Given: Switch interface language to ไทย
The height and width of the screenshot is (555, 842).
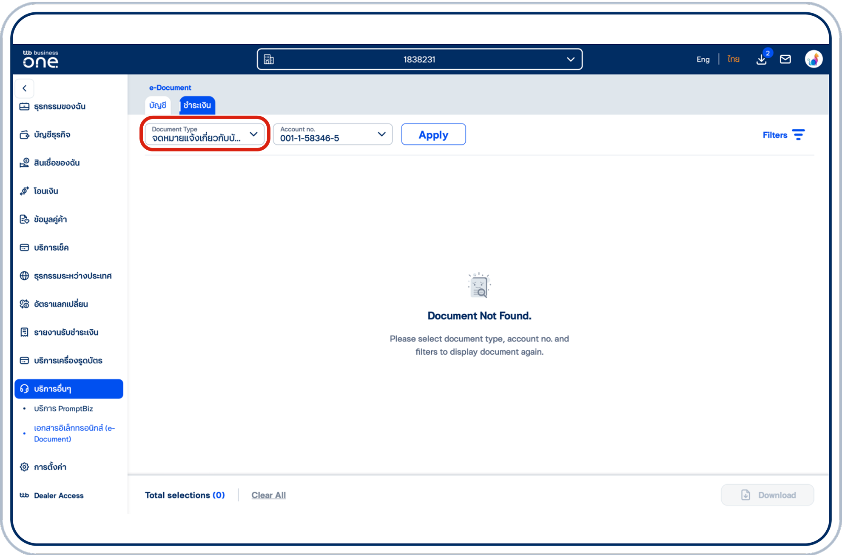Looking at the screenshot, I should [x=733, y=59].
